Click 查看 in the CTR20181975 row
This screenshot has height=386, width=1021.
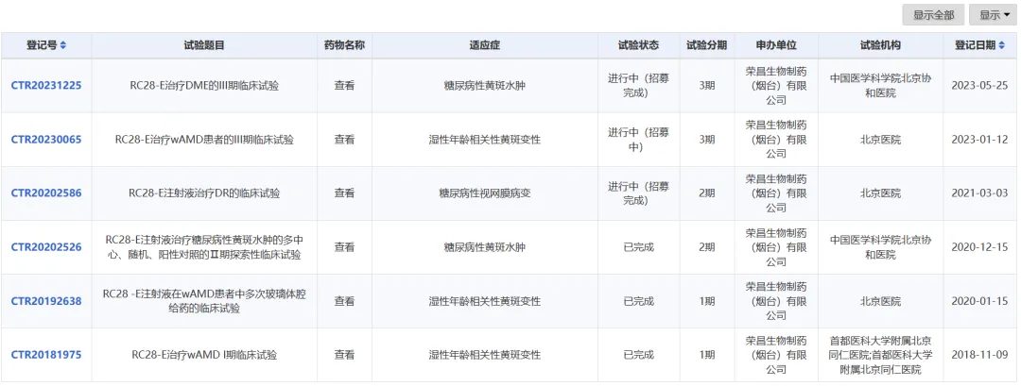point(344,355)
